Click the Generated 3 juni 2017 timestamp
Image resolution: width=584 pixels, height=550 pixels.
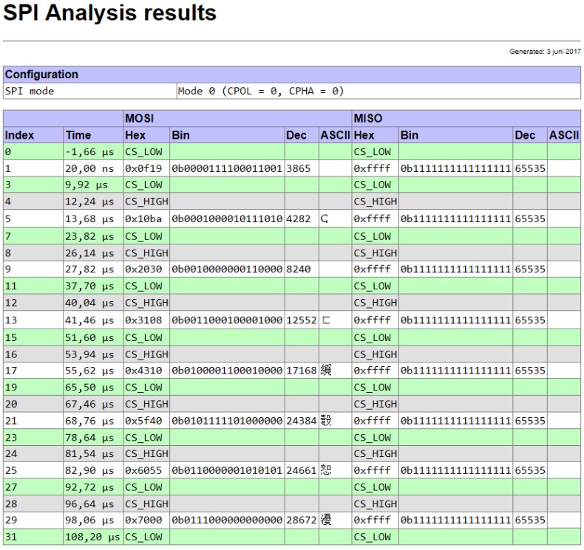click(545, 52)
